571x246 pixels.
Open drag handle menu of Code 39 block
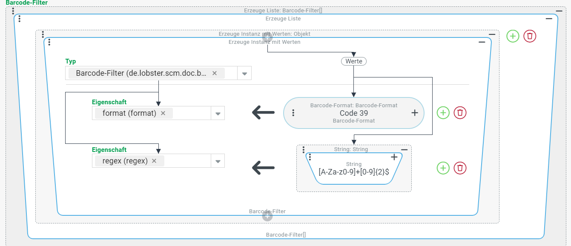pos(293,113)
